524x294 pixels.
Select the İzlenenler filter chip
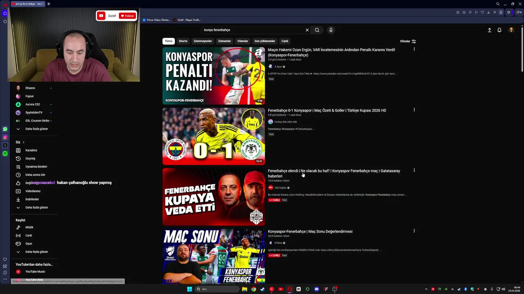[224, 41]
